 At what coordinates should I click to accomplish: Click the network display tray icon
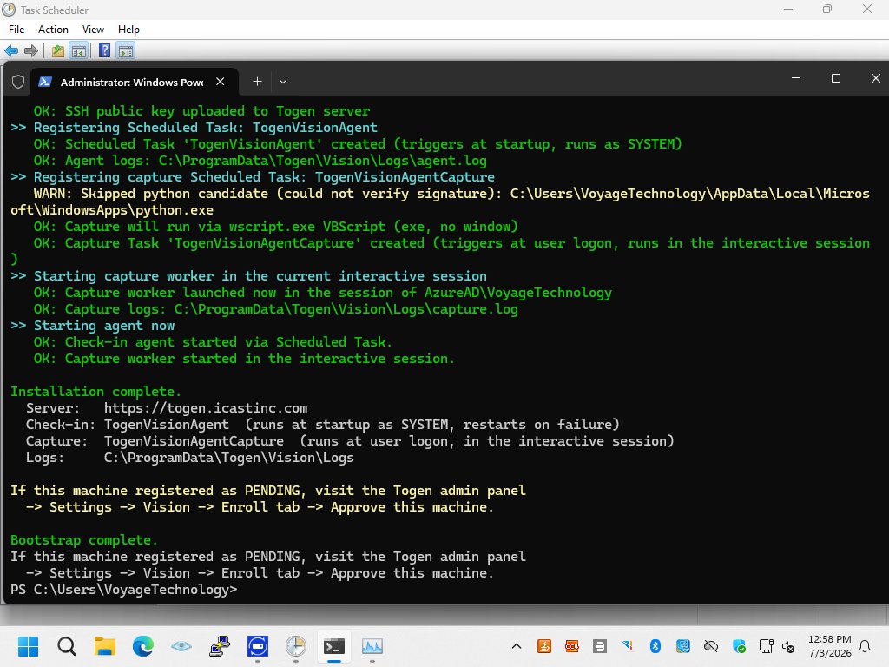(x=767, y=646)
